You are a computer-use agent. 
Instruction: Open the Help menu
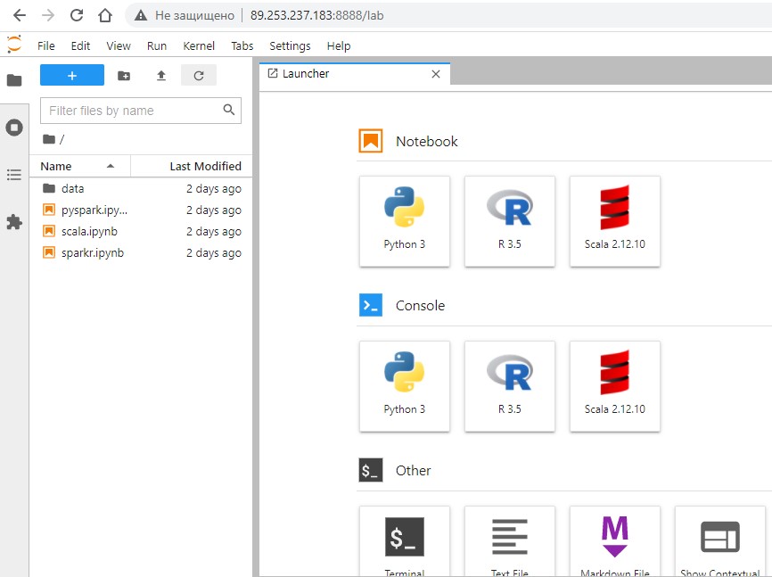tap(339, 45)
